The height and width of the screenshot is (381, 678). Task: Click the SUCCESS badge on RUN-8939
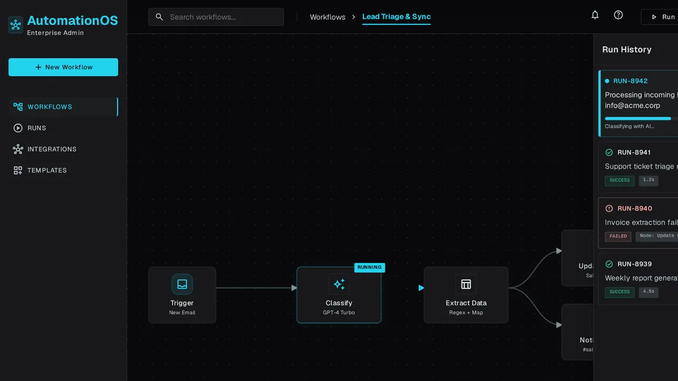tap(620, 292)
